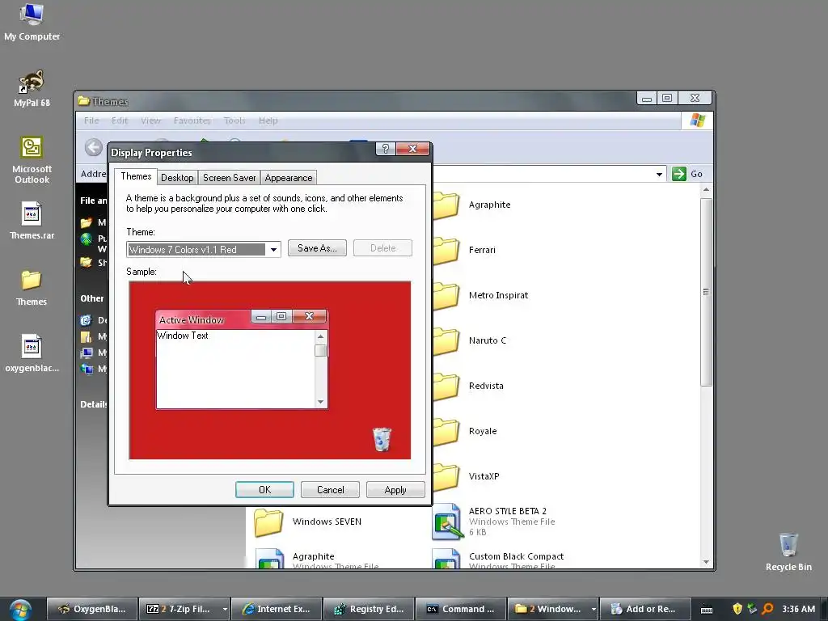Switch to the Desktop tab
828x621 pixels.
[x=177, y=178]
